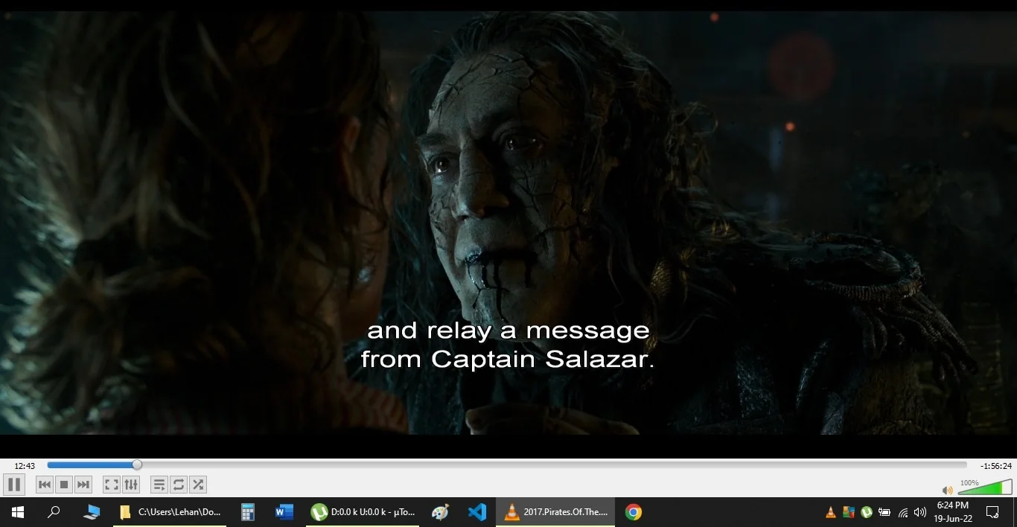The image size is (1017, 527).
Task: Open Windows taskbar search
Action: coord(54,512)
